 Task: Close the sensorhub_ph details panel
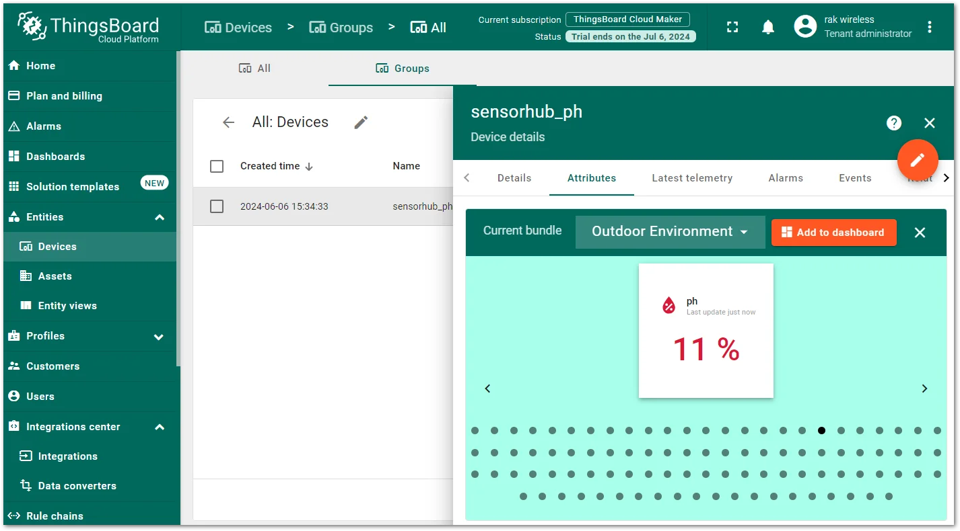click(x=930, y=123)
